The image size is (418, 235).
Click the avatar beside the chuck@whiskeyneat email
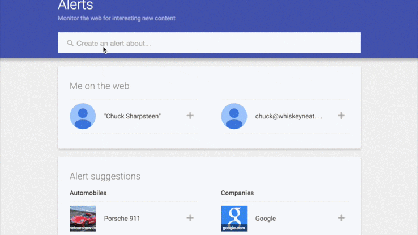click(x=234, y=116)
